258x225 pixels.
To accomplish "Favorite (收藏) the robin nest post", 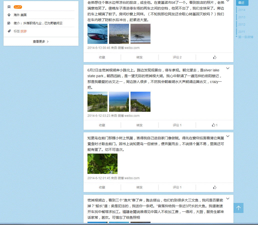I will 102,187.
